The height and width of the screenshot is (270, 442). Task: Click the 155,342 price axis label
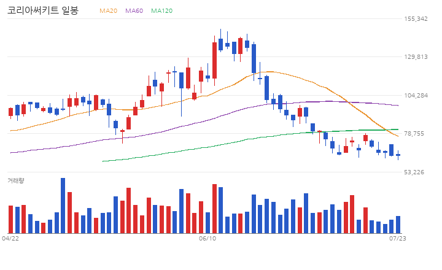[x=416, y=19]
